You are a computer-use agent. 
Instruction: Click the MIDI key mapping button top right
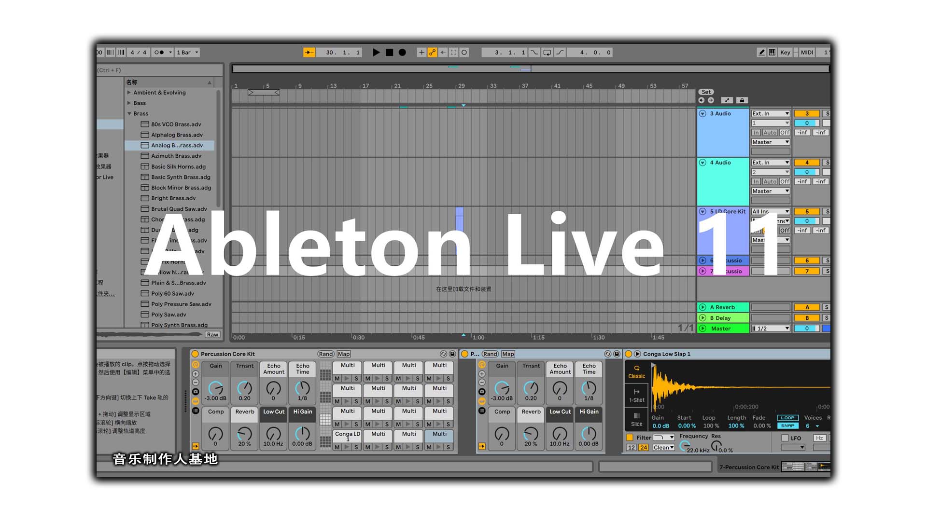point(809,52)
